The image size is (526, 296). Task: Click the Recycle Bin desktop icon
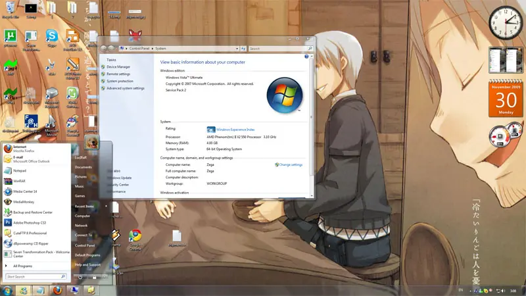tap(11, 10)
